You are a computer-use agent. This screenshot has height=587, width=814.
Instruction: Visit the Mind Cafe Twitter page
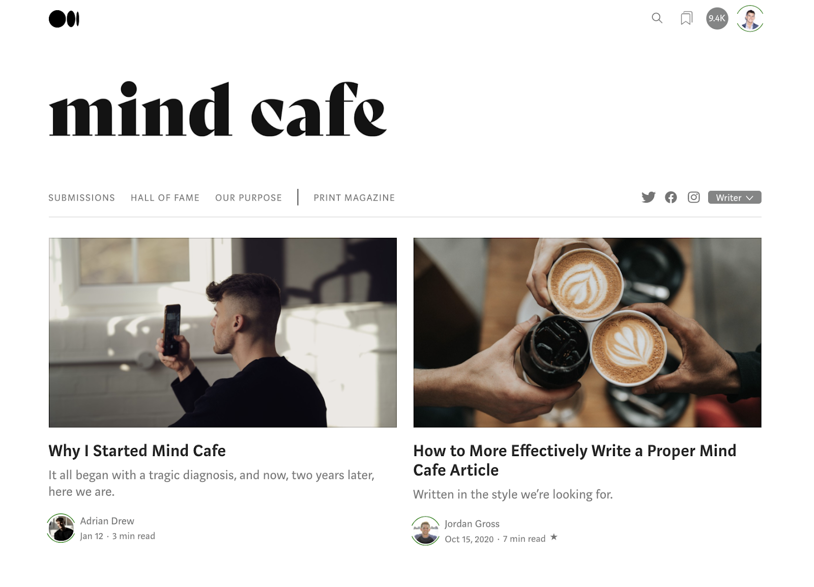click(x=648, y=198)
